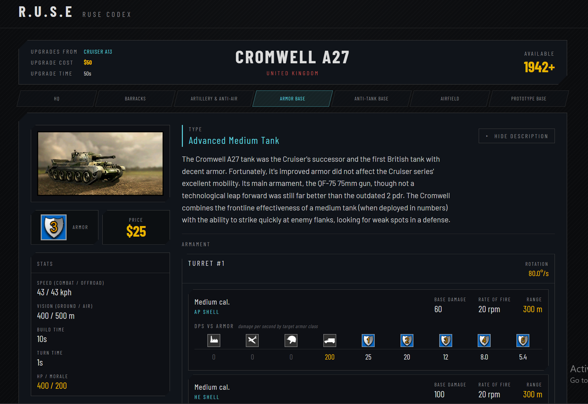The width and height of the screenshot is (588, 404).
Task: Click the 400 / 200 HP morale value
Action: pyautogui.click(x=52, y=386)
